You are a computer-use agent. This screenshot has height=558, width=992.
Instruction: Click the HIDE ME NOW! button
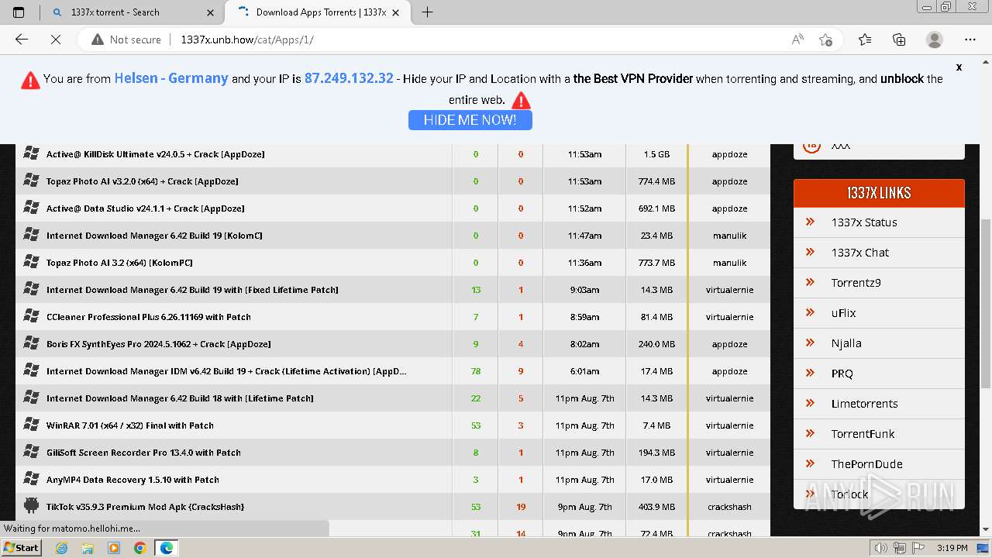[x=470, y=120]
